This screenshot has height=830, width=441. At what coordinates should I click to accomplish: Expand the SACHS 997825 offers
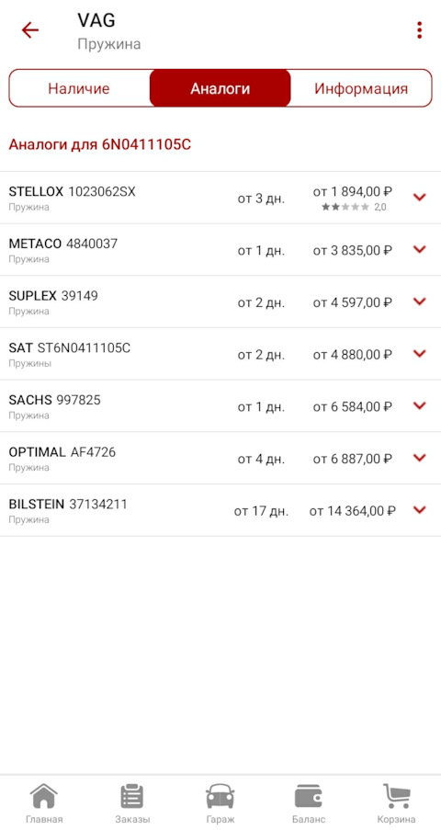[419, 405]
